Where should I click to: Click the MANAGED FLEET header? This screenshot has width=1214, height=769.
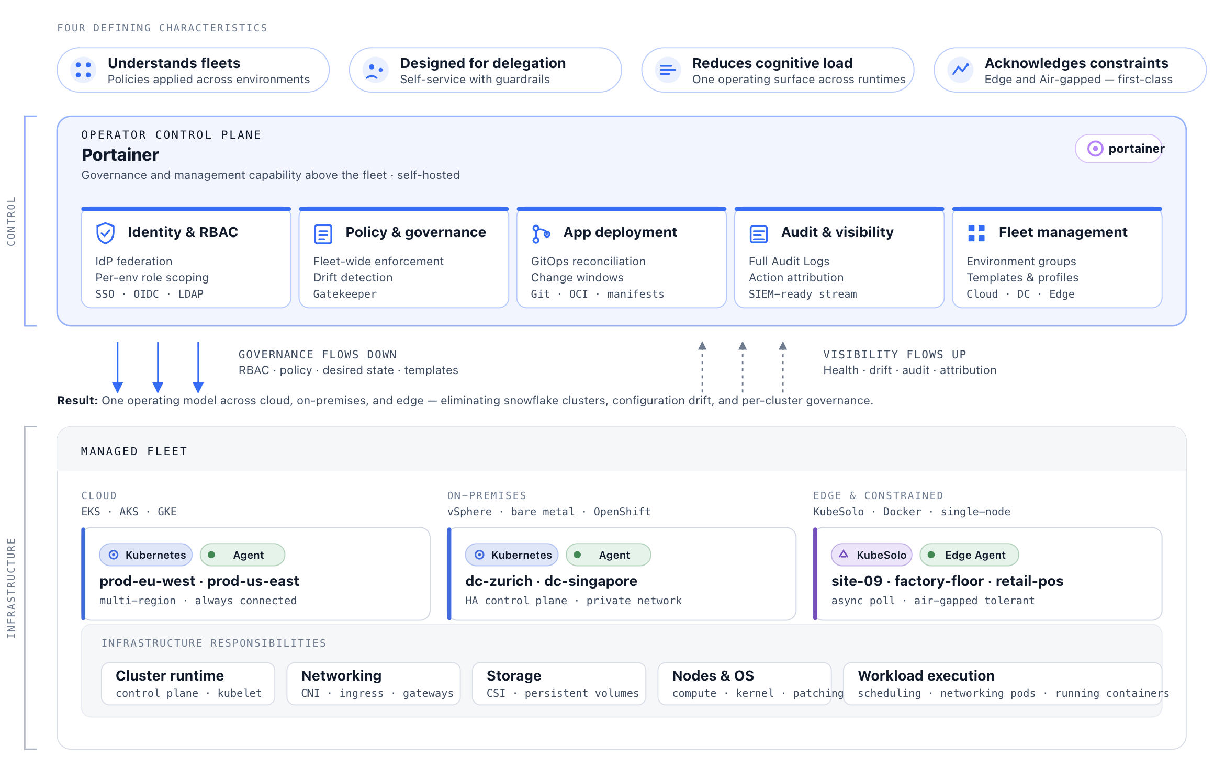tap(134, 451)
